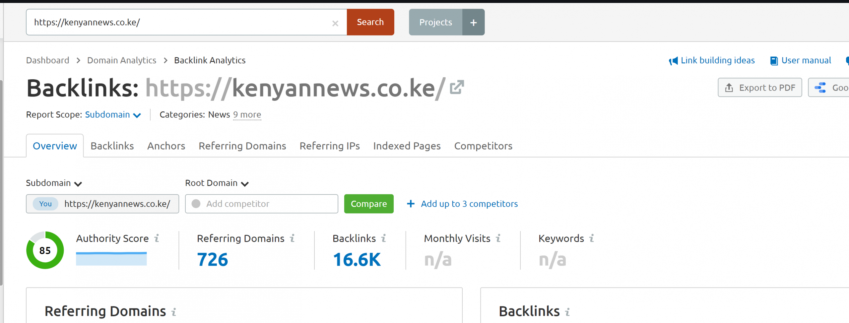Switch to the Anchors tab

coord(166,146)
